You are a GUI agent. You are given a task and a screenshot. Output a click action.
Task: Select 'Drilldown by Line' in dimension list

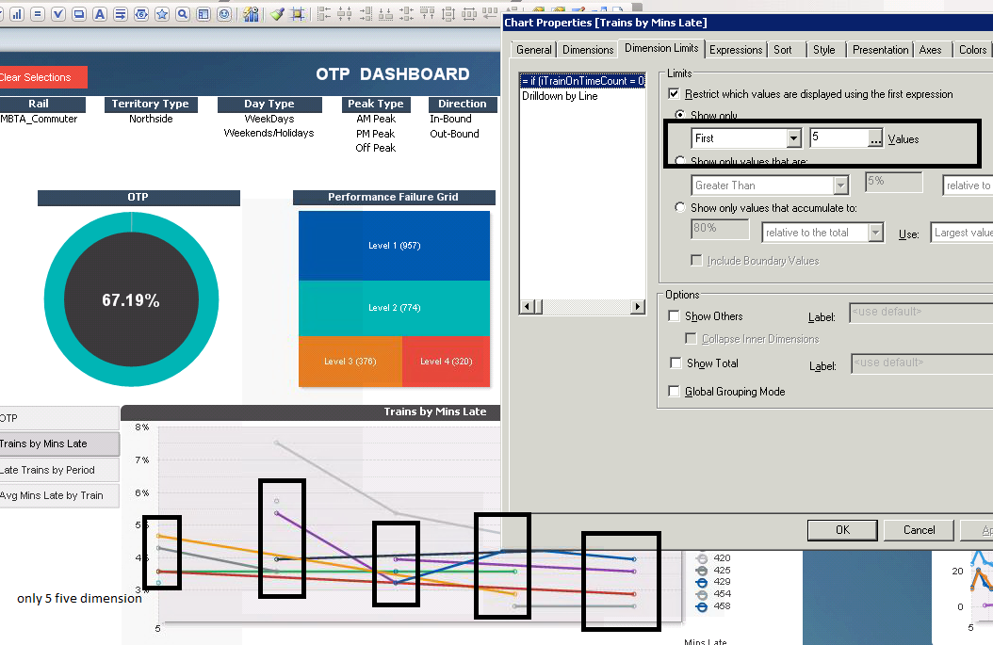(x=560, y=96)
